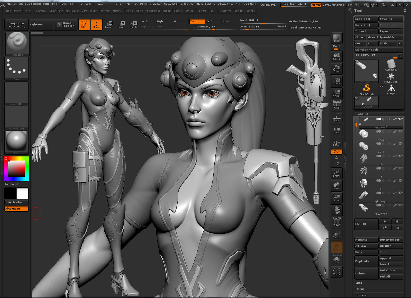Pick a color in the color picker square
The image size is (411, 298).
pos(16,169)
